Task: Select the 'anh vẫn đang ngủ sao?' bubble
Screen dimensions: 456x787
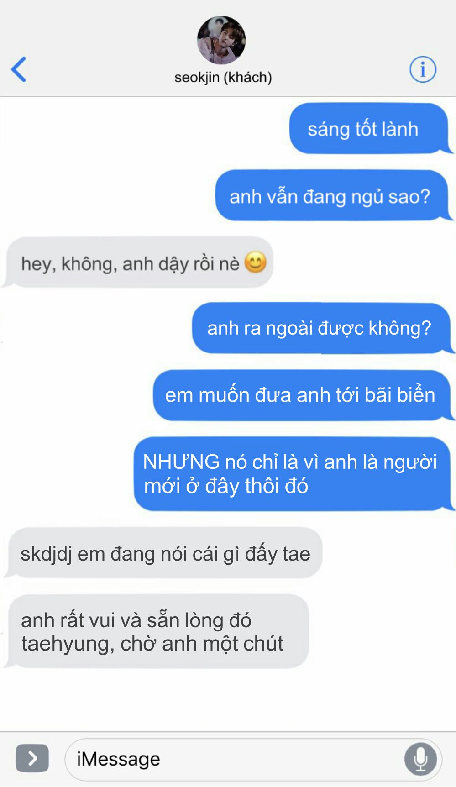Action: click(x=333, y=196)
